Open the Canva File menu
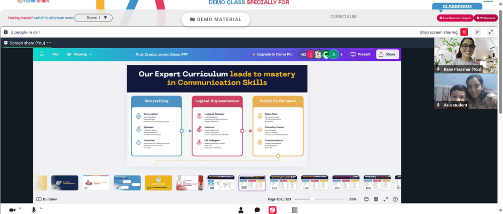The height and width of the screenshot is (214, 503). [55, 54]
